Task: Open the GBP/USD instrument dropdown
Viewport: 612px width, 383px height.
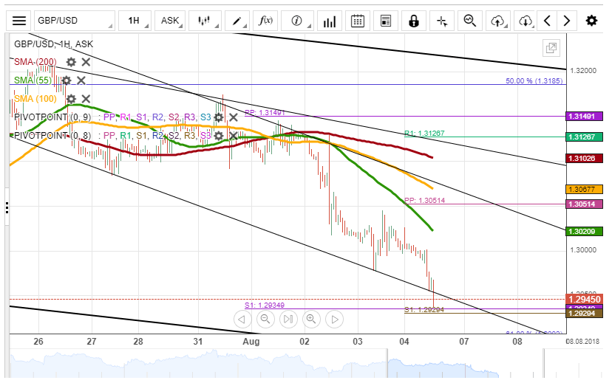Action: (x=75, y=21)
